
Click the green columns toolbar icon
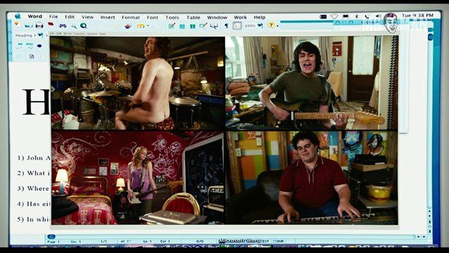click(192, 26)
